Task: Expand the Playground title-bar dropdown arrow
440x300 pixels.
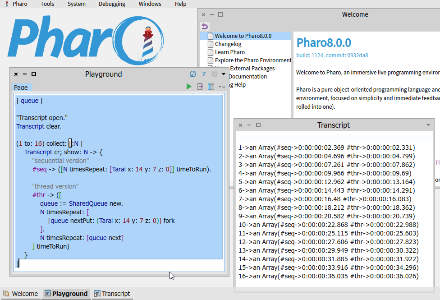Action: [x=223, y=74]
